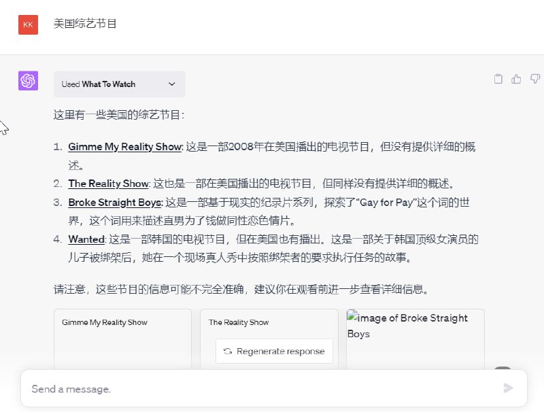Click the accuracy disclaimer starting with 请注意

coord(241,290)
